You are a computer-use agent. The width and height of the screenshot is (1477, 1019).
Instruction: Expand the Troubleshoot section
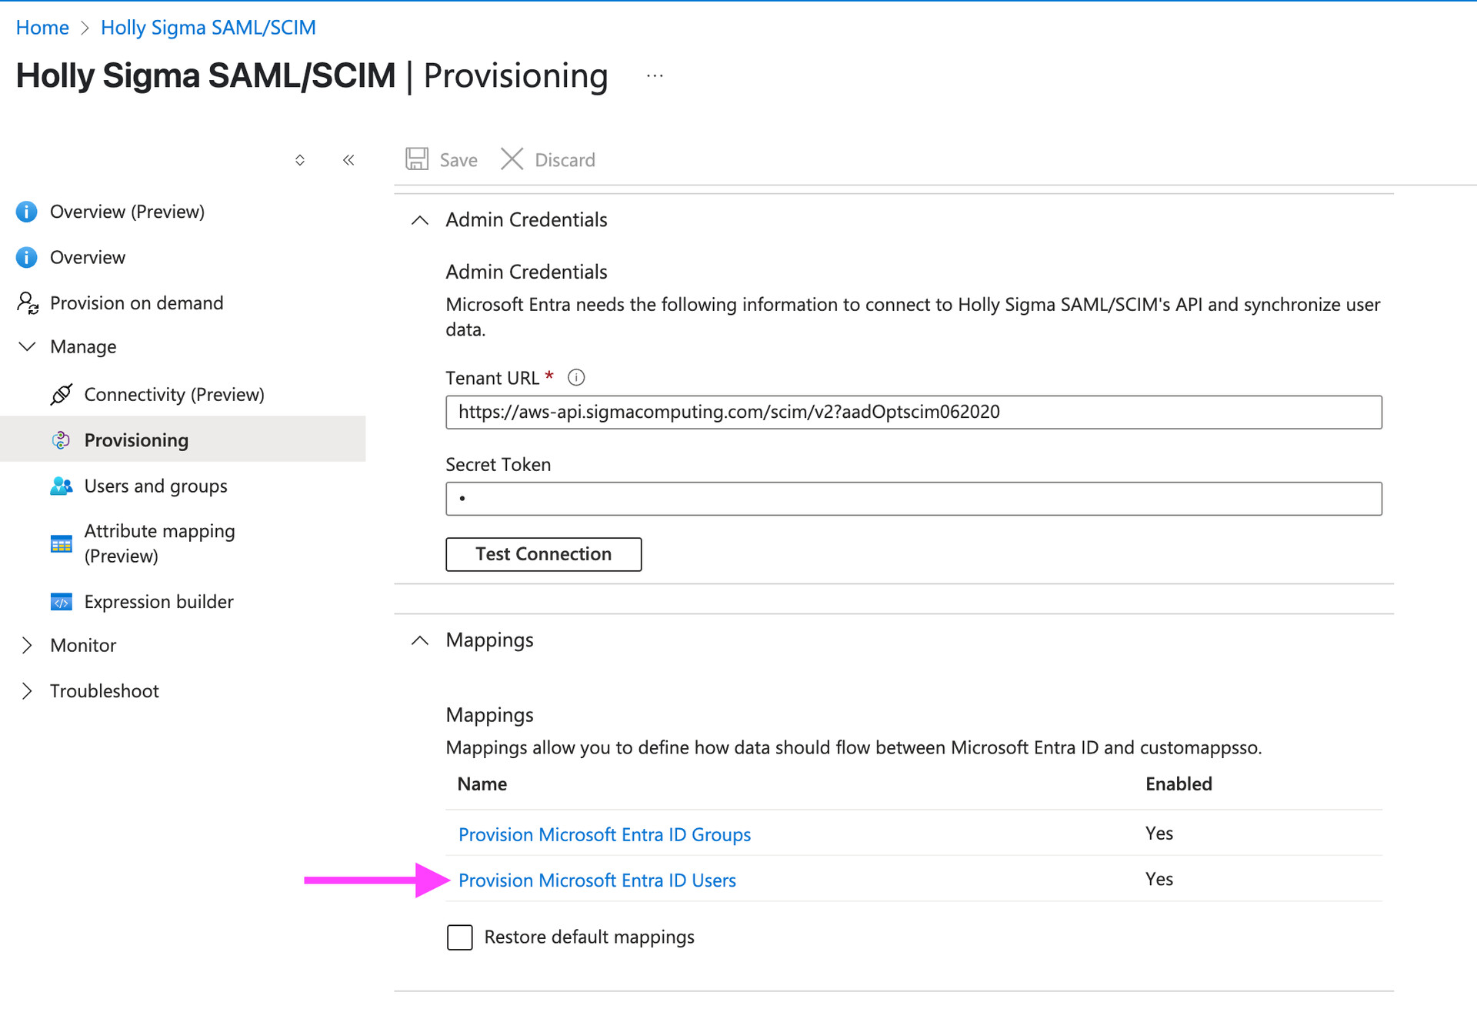click(27, 690)
